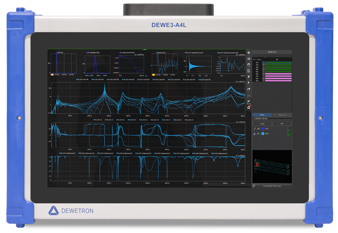Select pink bar number 8 in the matrix
The width and height of the screenshot is (338, 233).
click(x=278, y=78)
